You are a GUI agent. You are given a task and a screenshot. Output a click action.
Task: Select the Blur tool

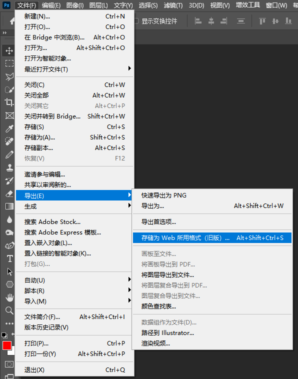(x=9, y=219)
